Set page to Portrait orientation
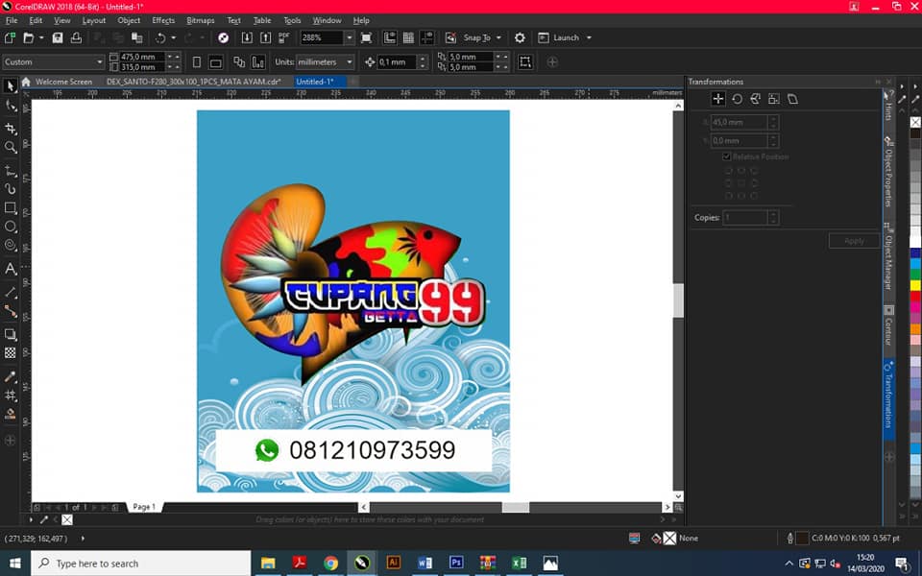The image size is (922, 576). pyautogui.click(x=197, y=61)
